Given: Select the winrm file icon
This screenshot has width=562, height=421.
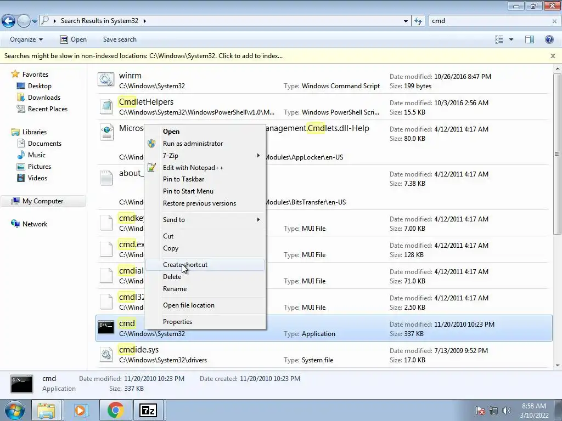Looking at the screenshot, I should click(x=106, y=79).
